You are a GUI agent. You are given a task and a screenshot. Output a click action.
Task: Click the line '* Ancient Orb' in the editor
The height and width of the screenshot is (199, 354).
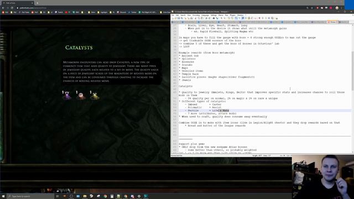189,56
